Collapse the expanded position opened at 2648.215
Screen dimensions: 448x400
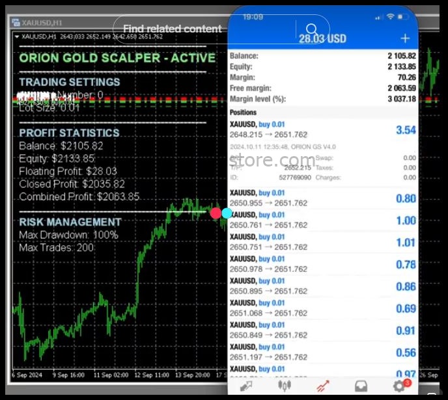pos(323,129)
